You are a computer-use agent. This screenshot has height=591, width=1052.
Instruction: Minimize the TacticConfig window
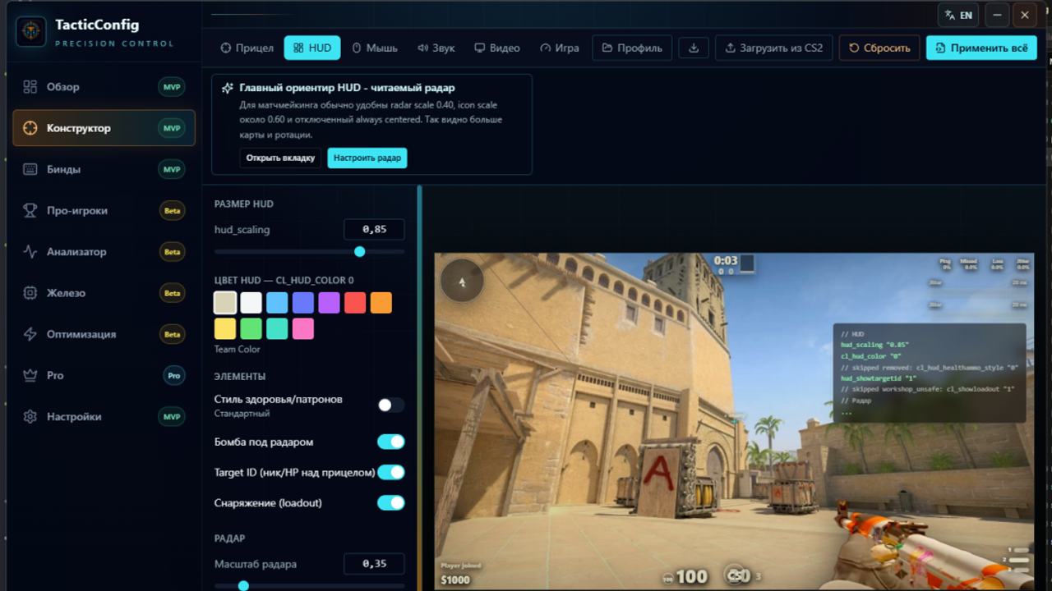(998, 15)
